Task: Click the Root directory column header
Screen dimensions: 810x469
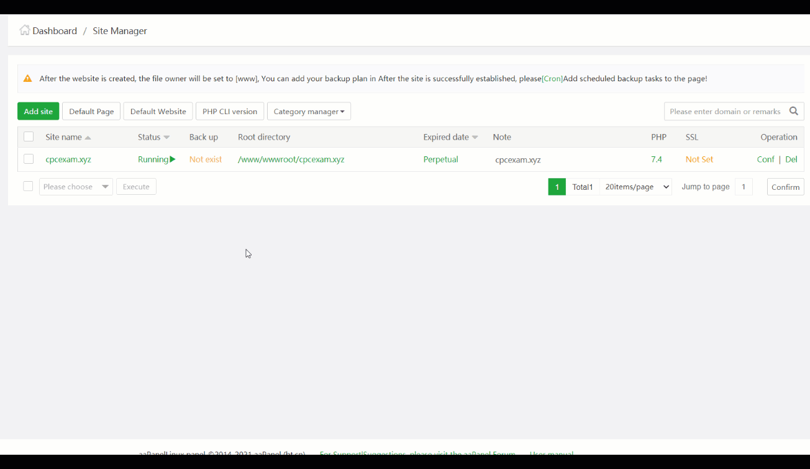Action: point(264,137)
